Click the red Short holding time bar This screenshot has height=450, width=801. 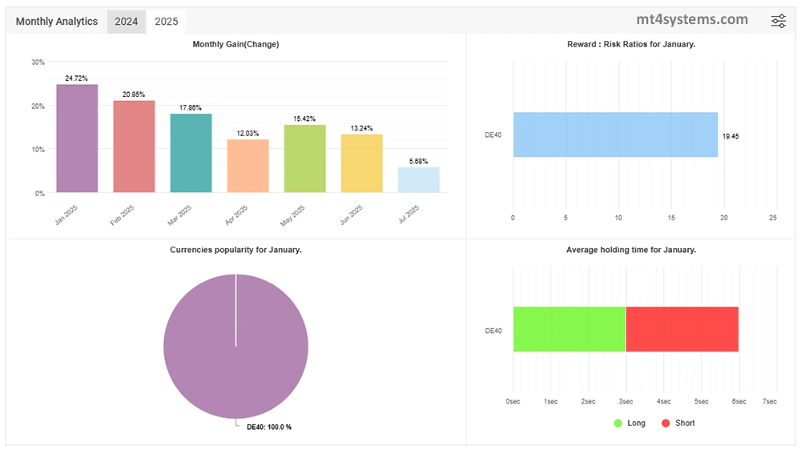coord(682,329)
